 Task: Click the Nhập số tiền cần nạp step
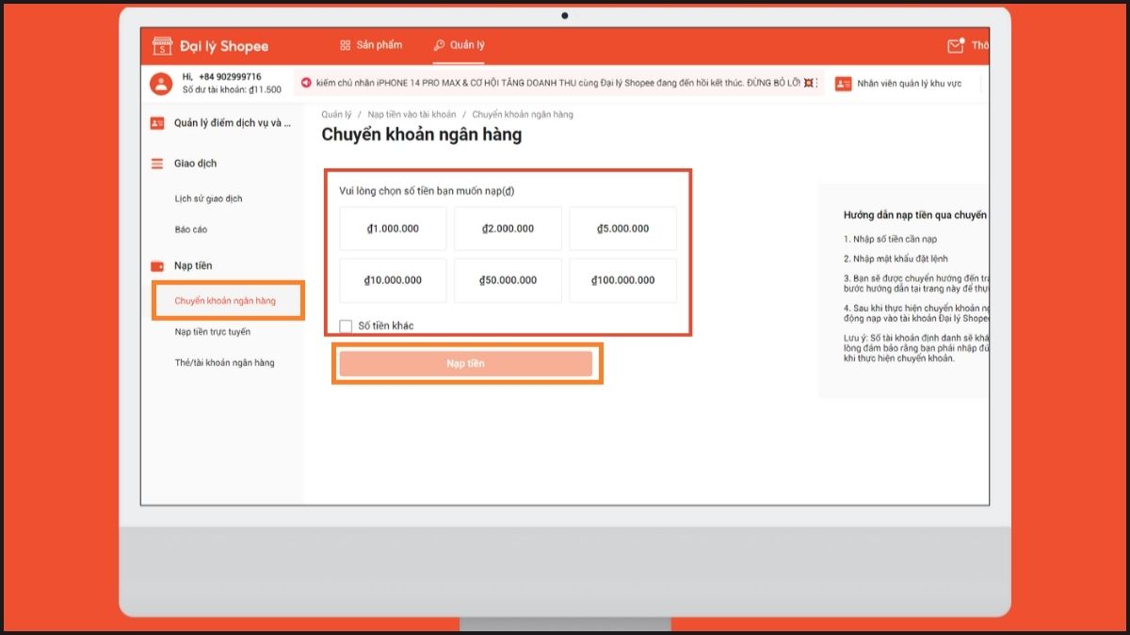pos(890,240)
